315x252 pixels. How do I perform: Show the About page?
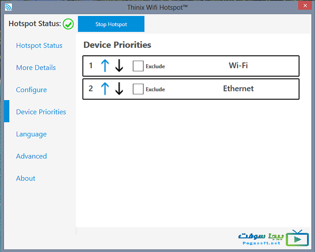tap(26, 178)
